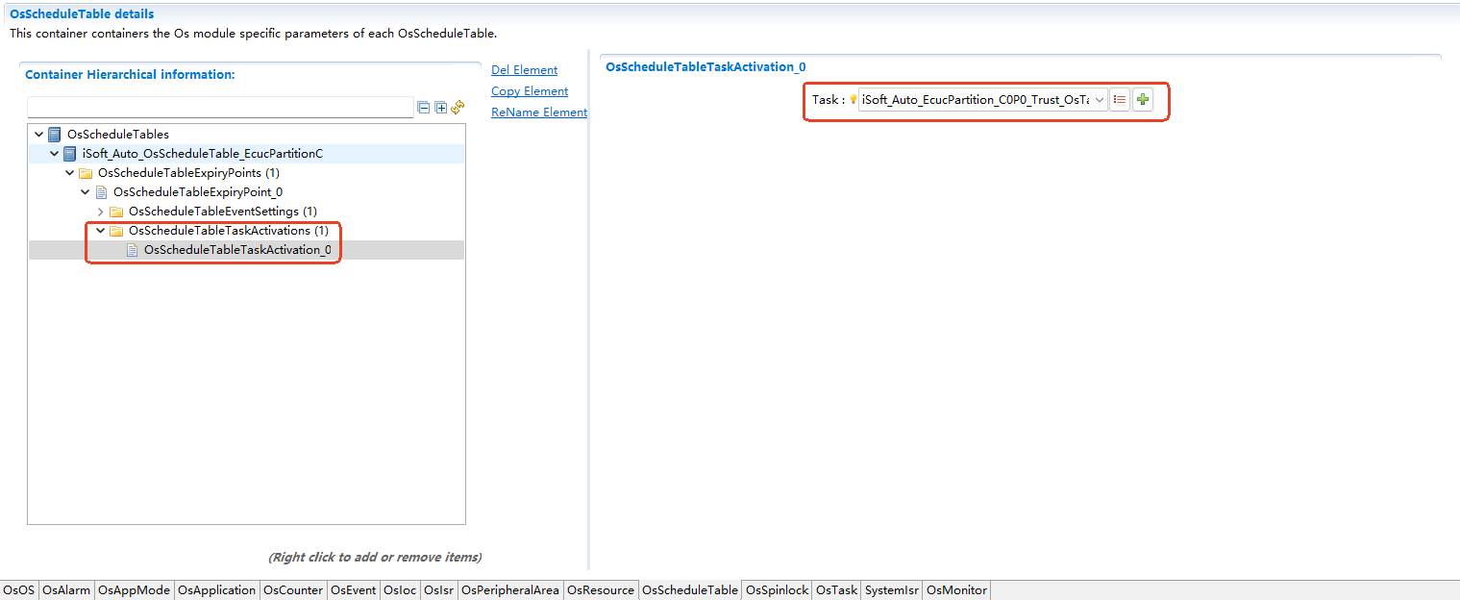Click the tree filter text field
The image size is (1460, 600).
point(220,108)
